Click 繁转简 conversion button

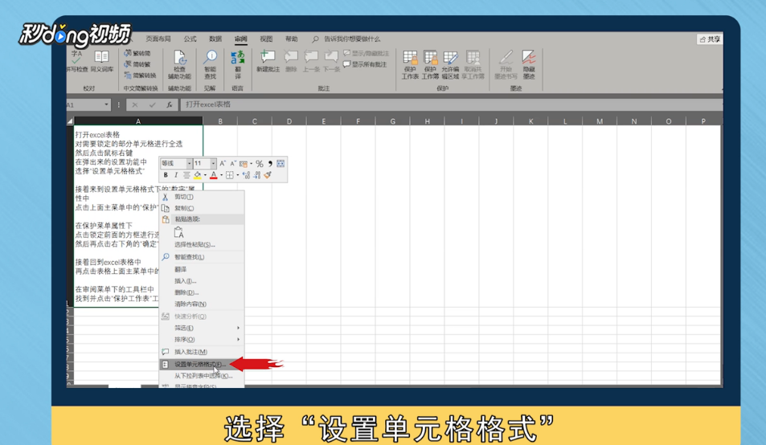pyautogui.click(x=137, y=53)
